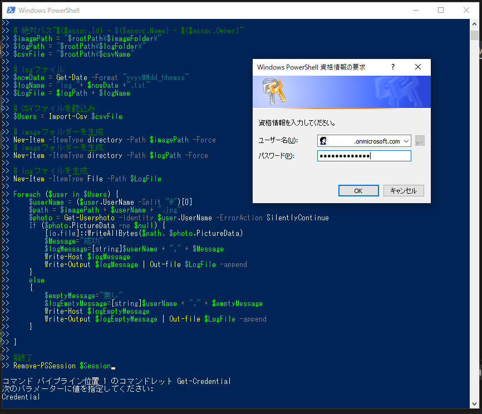
Task: Minimize the Windows PowerShell window
Action: (416, 10)
